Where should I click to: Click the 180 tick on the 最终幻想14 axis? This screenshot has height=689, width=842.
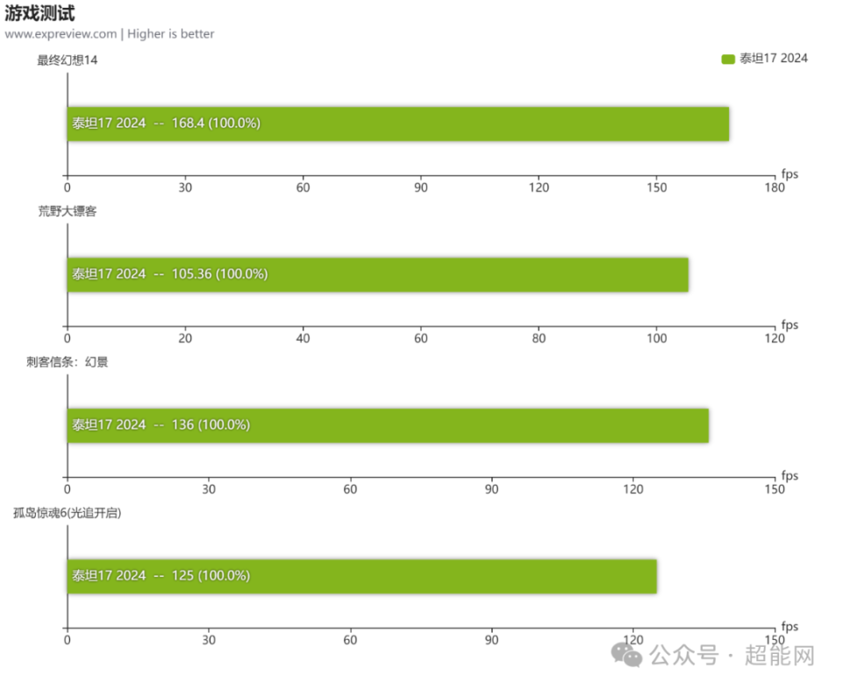point(774,188)
